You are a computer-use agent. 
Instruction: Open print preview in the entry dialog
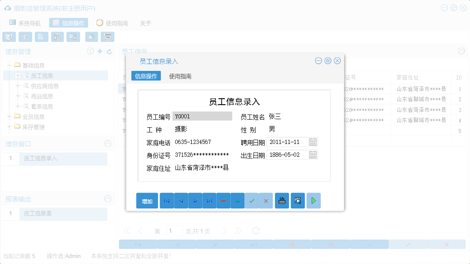click(x=298, y=200)
